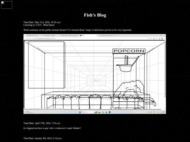Click the "I've figured out how to put <div>s" sentence
The width and height of the screenshot is (190, 142).
[x=52, y=128]
